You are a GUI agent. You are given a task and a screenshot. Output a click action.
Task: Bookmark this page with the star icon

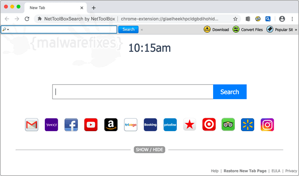(x=235, y=19)
